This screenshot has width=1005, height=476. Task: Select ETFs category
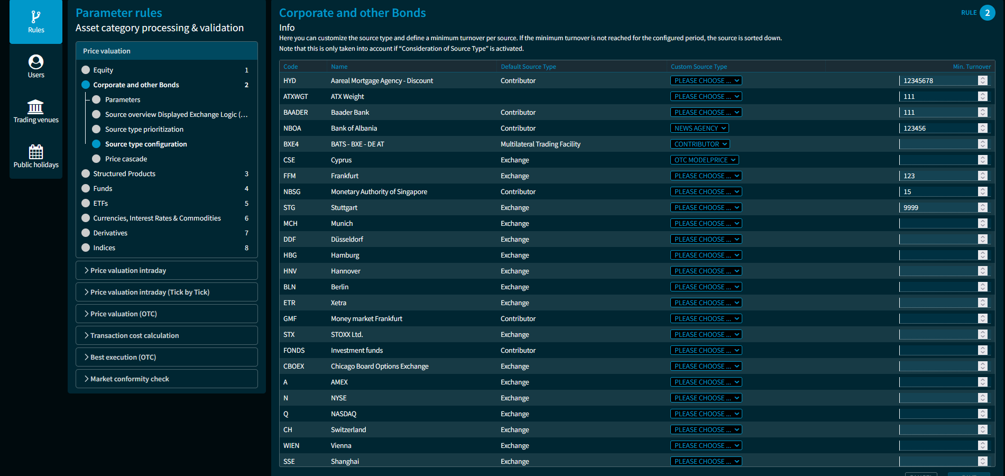[100, 203]
